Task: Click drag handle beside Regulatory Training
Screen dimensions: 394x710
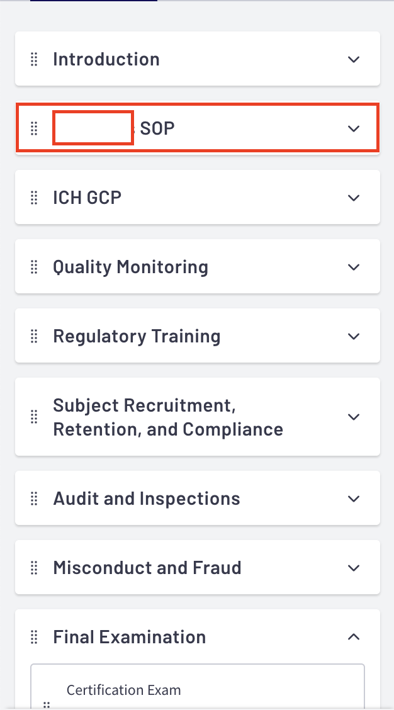Action: click(34, 336)
